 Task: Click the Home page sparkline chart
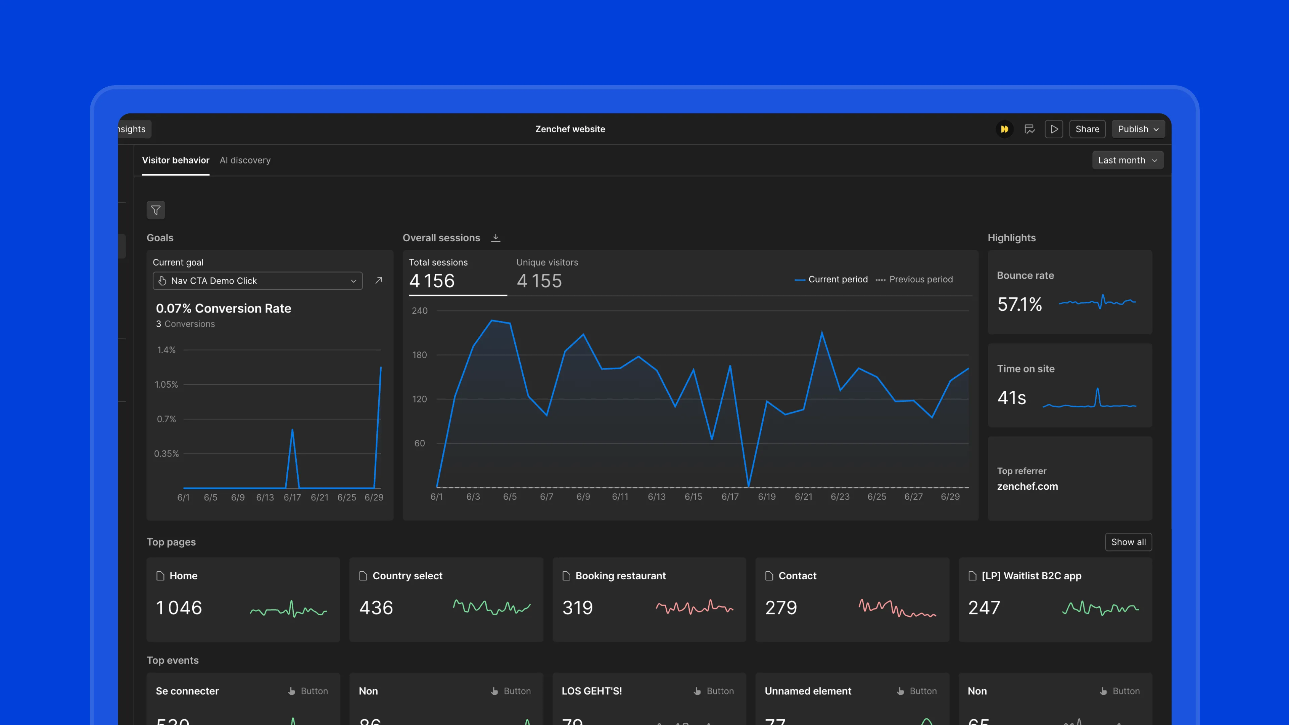[x=289, y=609]
